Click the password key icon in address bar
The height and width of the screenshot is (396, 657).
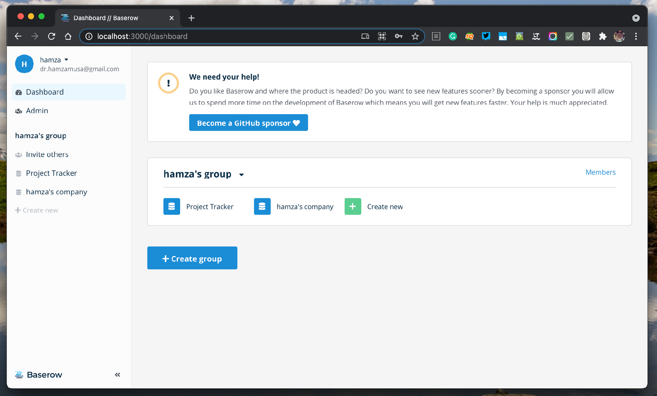click(399, 36)
